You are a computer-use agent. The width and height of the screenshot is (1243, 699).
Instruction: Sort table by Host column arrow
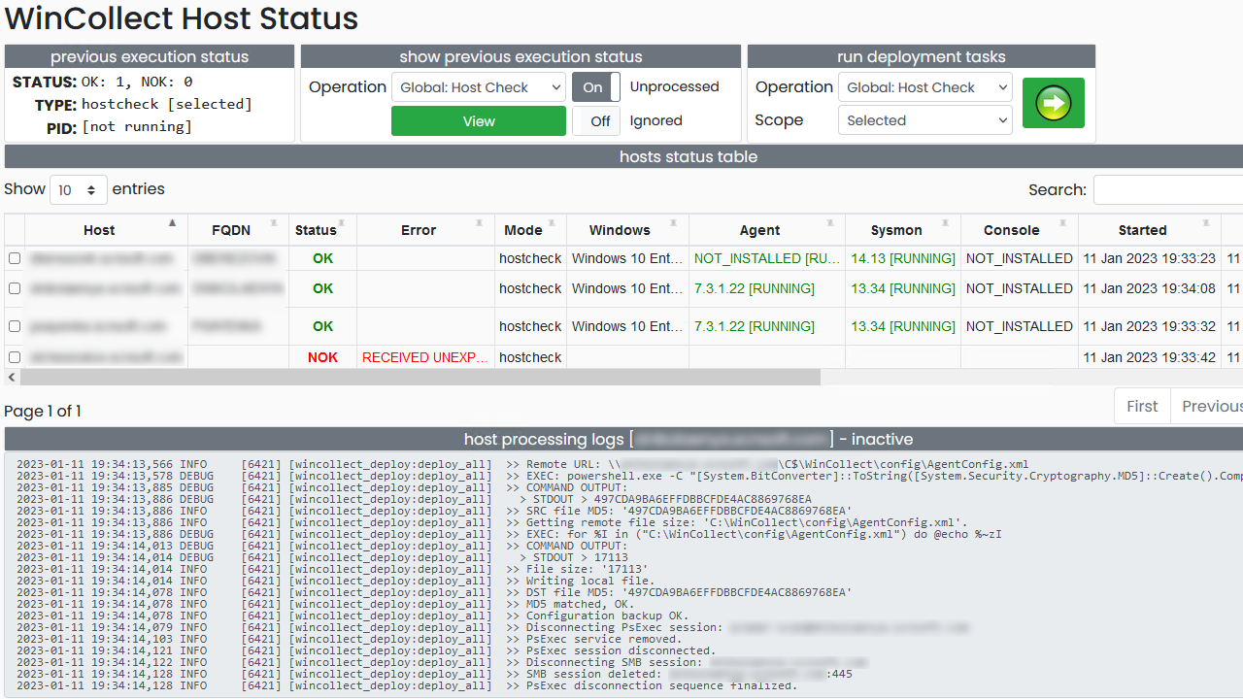click(172, 224)
